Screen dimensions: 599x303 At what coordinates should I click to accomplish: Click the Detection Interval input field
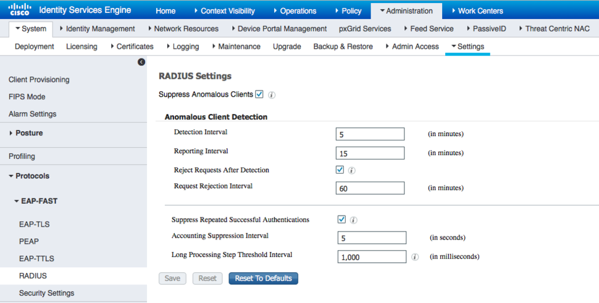[x=370, y=134]
